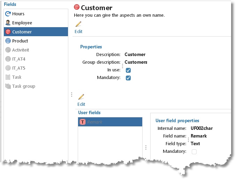
Task: Select IT_AT5 in the Fields list
Action: (x=18, y=68)
